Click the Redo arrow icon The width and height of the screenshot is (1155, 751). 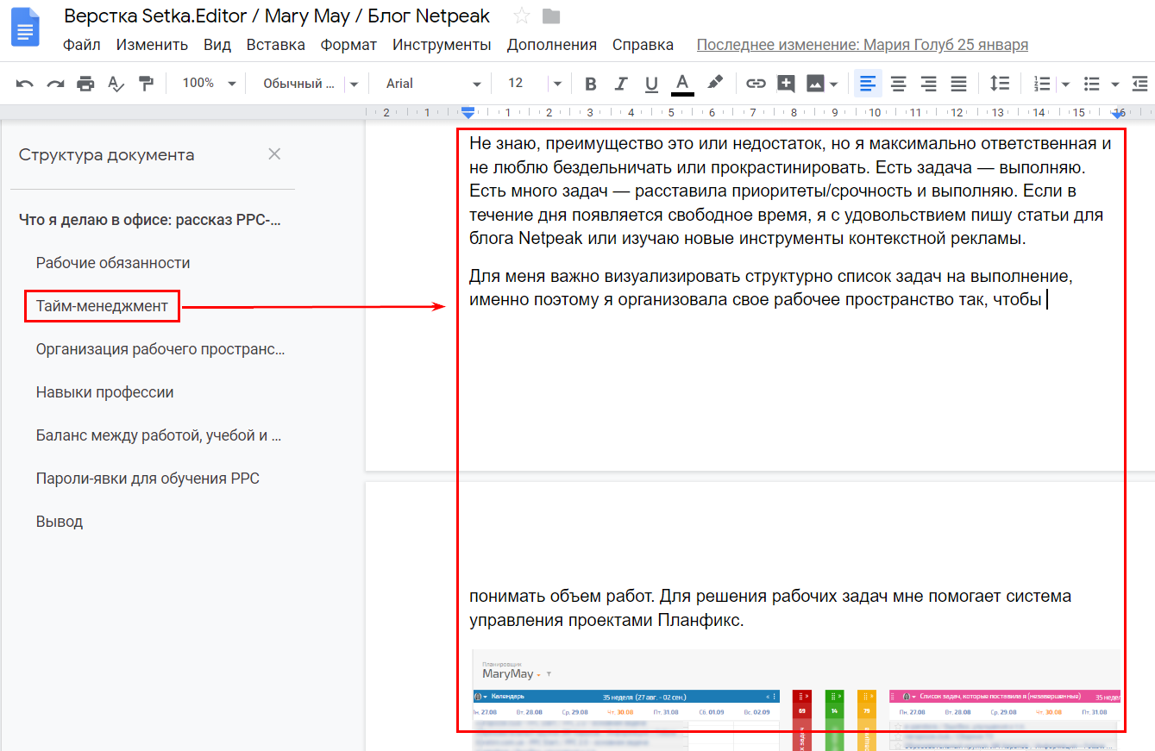point(55,84)
